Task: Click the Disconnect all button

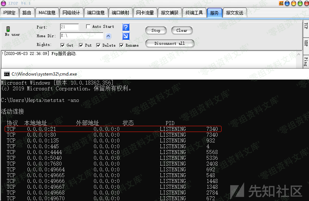Action: tap(169, 43)
